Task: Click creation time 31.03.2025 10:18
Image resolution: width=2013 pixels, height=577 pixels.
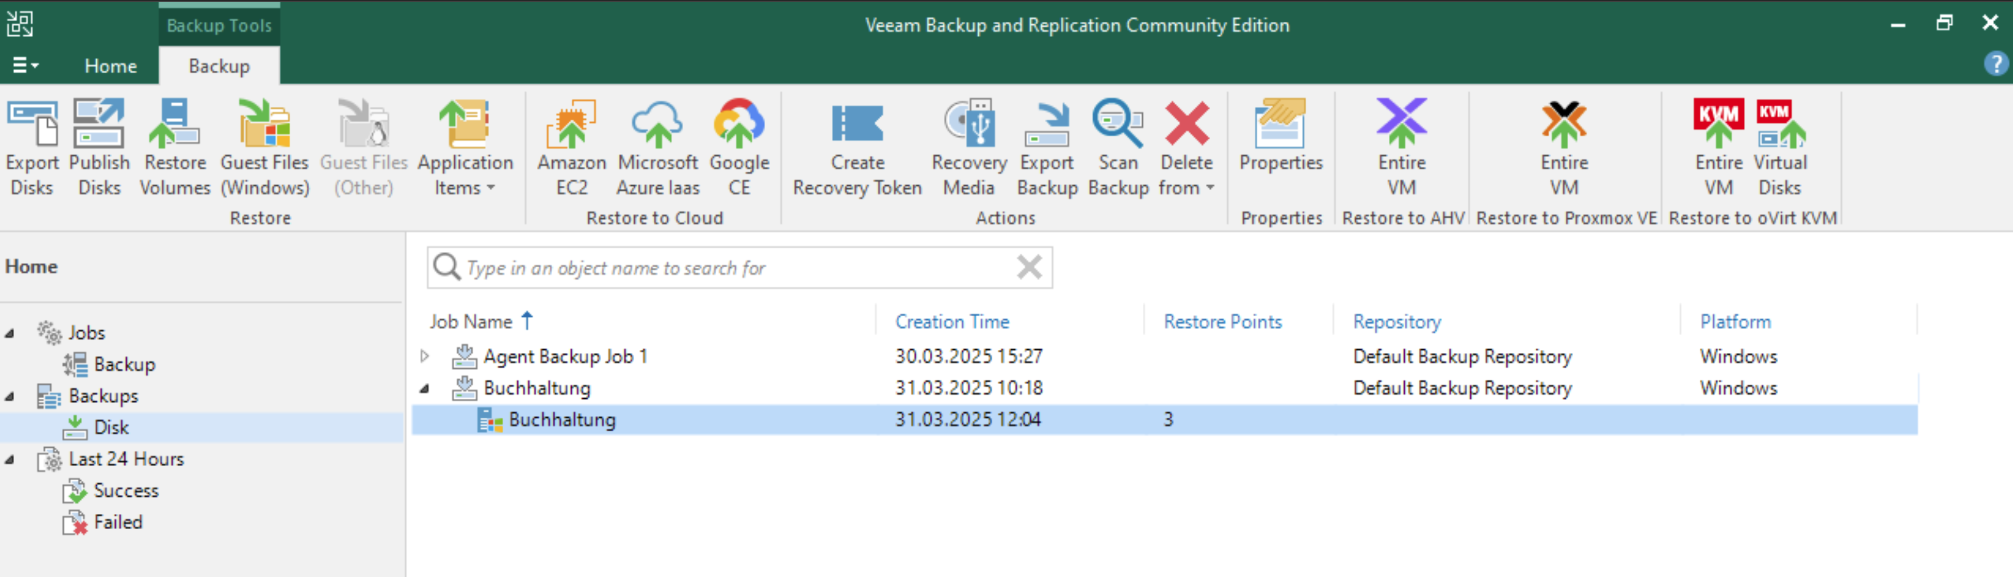Action: tap(969, 388)
